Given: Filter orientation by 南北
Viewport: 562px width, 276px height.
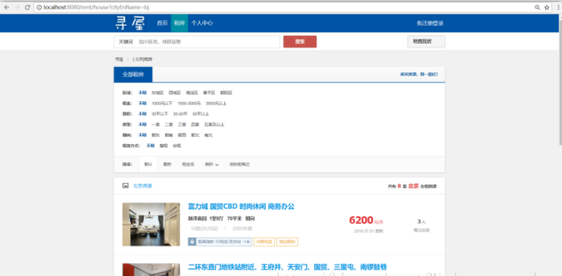Looking at the screenshot, I should pyautogui.click(x=208, y=135).
